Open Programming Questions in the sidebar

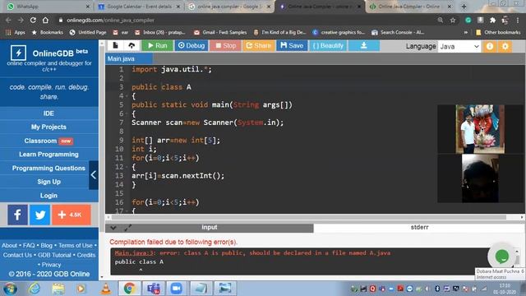(48, 168)
